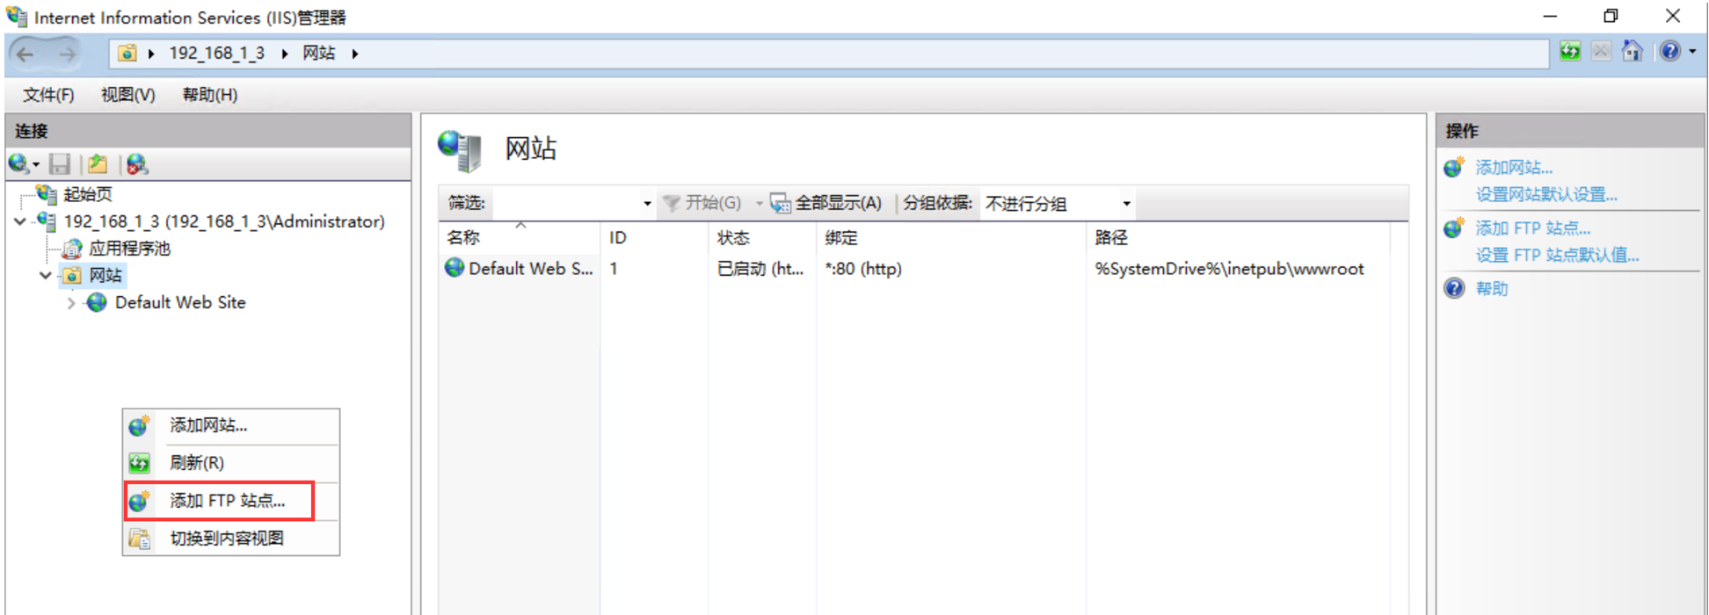
Task: Click the back navigation arrow
Action: point(25,54)
